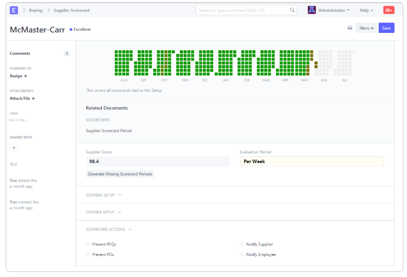Open the 20+ notifications badge
The width and height of the screenshot is (407, 277).
coord(388,10)
